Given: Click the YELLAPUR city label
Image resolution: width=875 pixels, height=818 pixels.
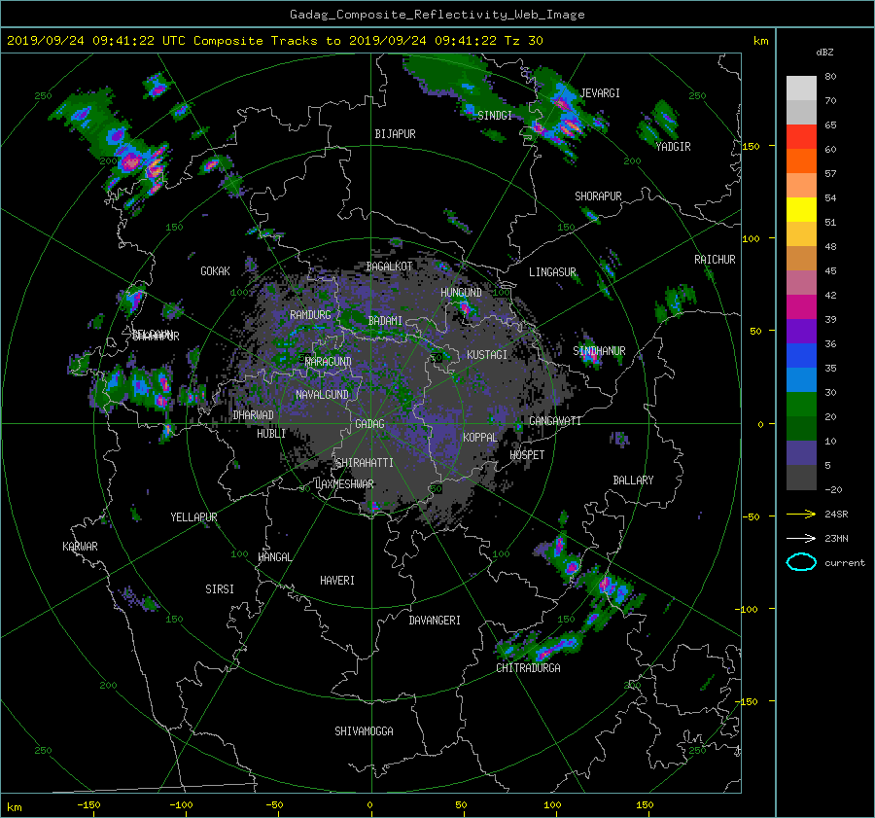Looking at the screenshot, I should click(x=194, y=517).
